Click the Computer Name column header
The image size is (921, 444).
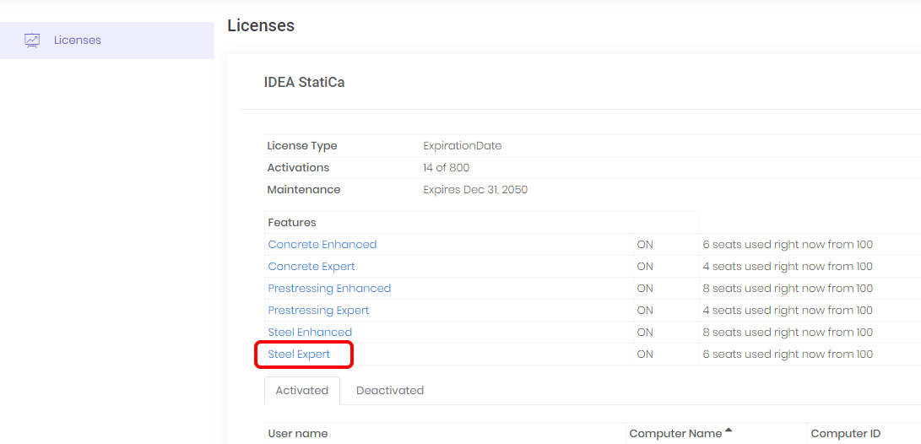674,434
